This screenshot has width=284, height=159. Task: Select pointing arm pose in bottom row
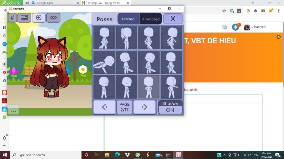171,87
